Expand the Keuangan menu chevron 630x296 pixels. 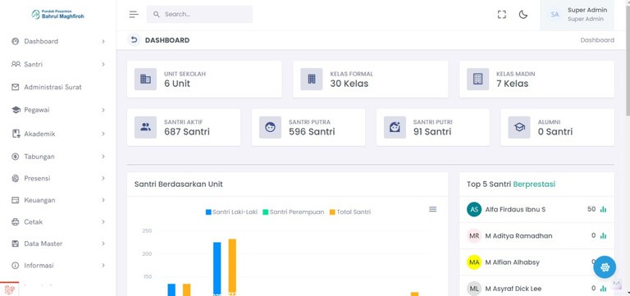[103, 200]
